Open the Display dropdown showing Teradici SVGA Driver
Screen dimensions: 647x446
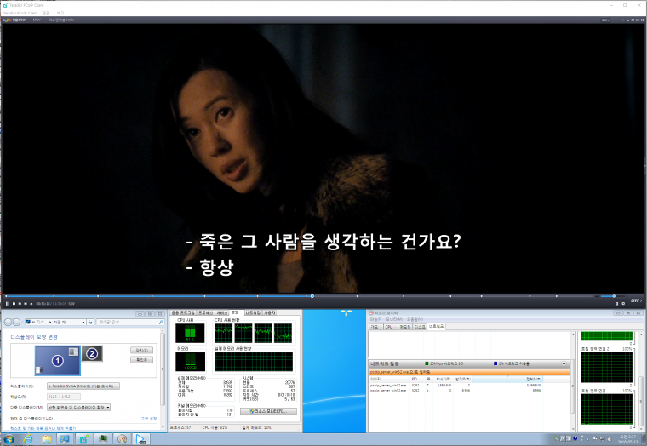[83, 386]
